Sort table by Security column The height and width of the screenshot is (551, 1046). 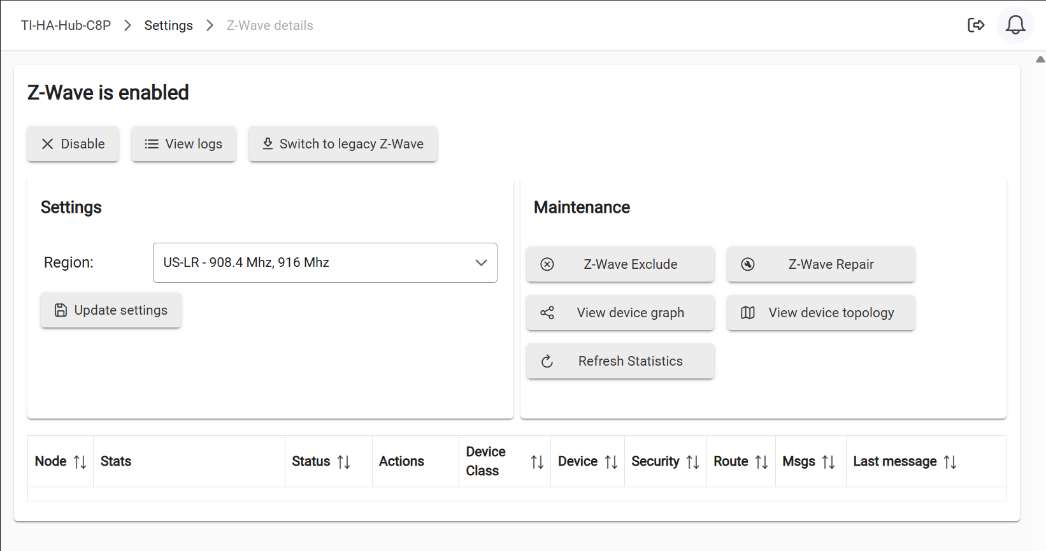tap(692, 462)
